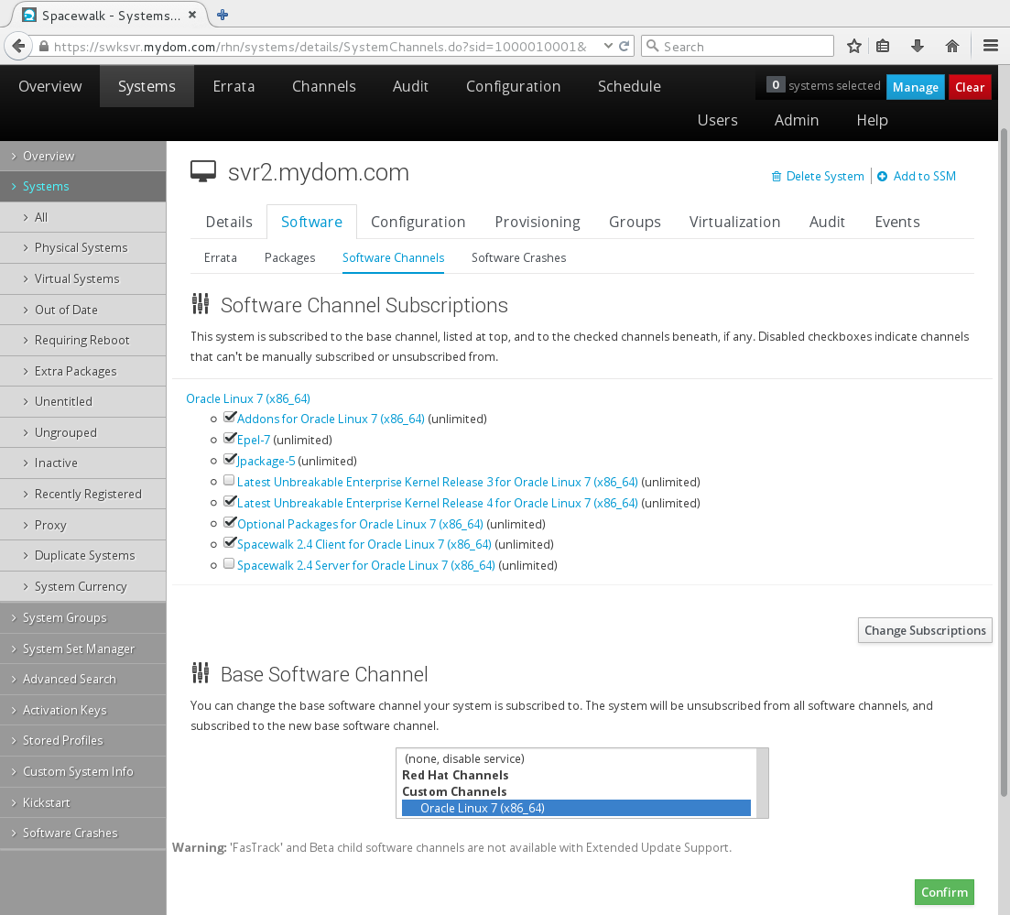
Task: Open the Help navigation menu
Action: click(x=872, y=120)
